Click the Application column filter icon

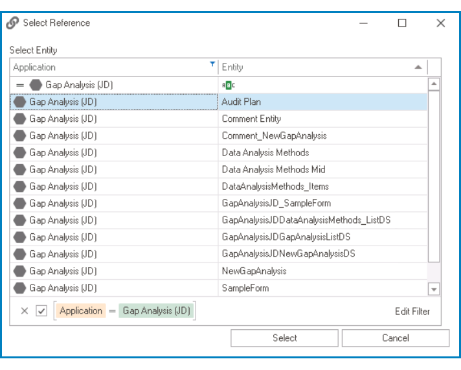212,64
